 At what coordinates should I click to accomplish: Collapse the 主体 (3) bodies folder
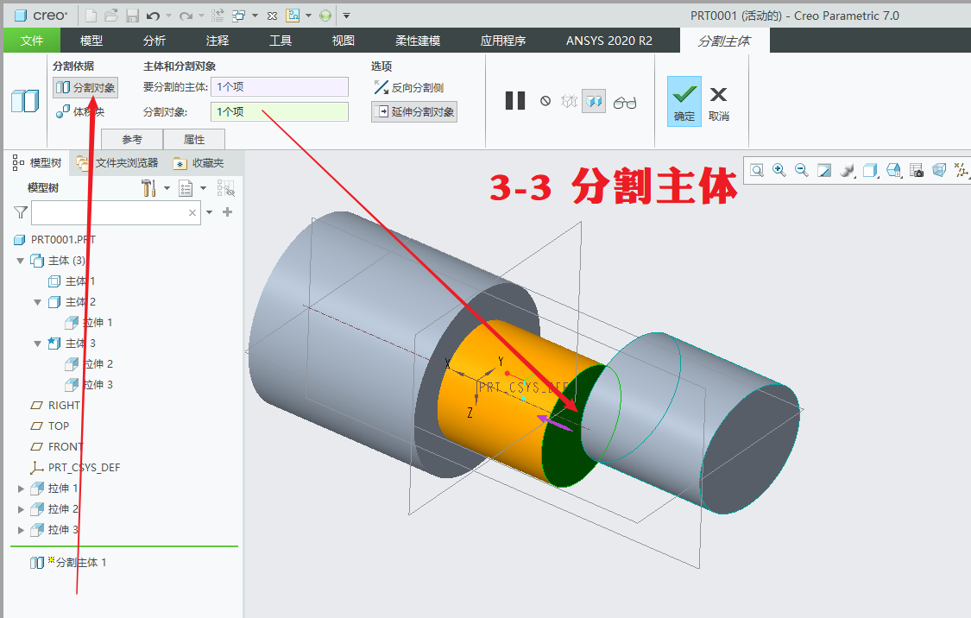(21, 261)
